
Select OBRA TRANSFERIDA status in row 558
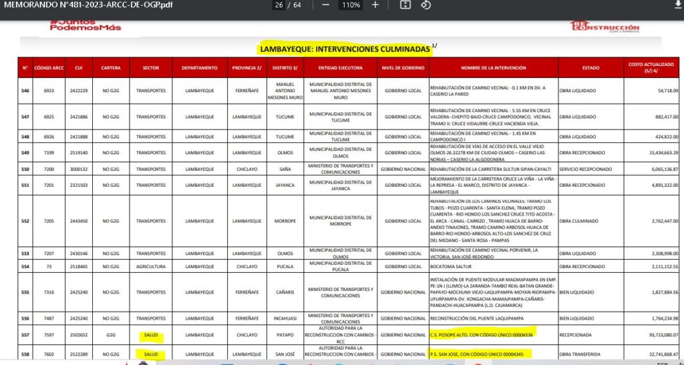(x=580, y=354)
